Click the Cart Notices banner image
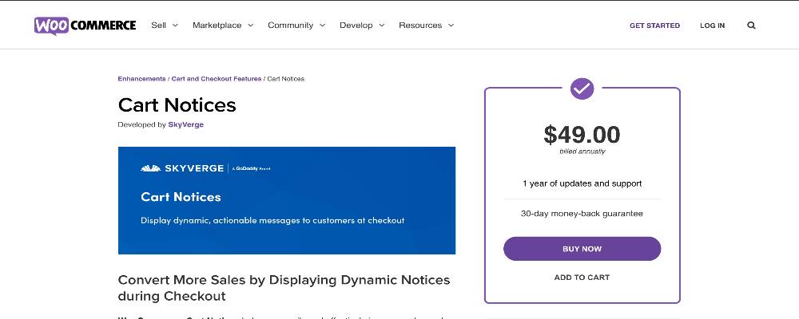Image resolution: width=799 pixels, height=319 pixels. click(x=286, y=200)
